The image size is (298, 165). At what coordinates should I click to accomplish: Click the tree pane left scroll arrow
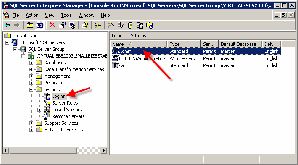[x=6, y=151]
